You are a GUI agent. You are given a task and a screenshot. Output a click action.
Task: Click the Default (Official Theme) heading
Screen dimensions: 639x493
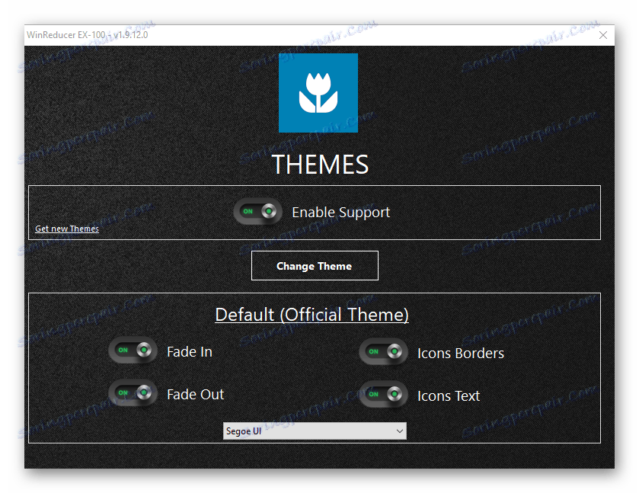(x=312, y=315)
